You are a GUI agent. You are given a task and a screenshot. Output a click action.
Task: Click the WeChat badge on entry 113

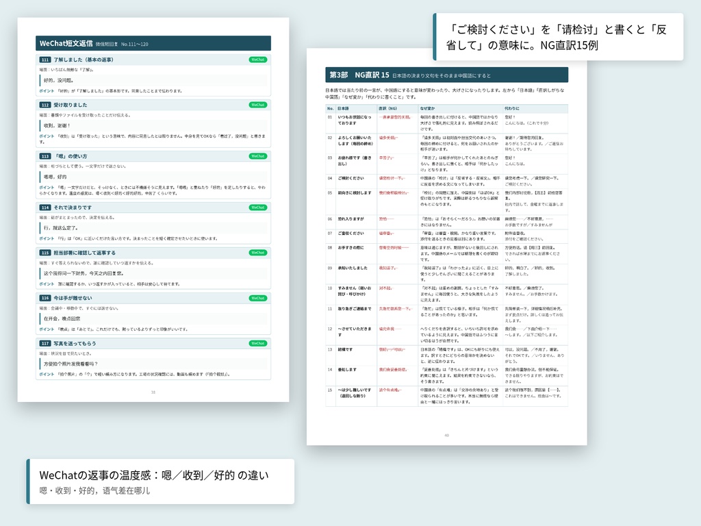[258, 156]
